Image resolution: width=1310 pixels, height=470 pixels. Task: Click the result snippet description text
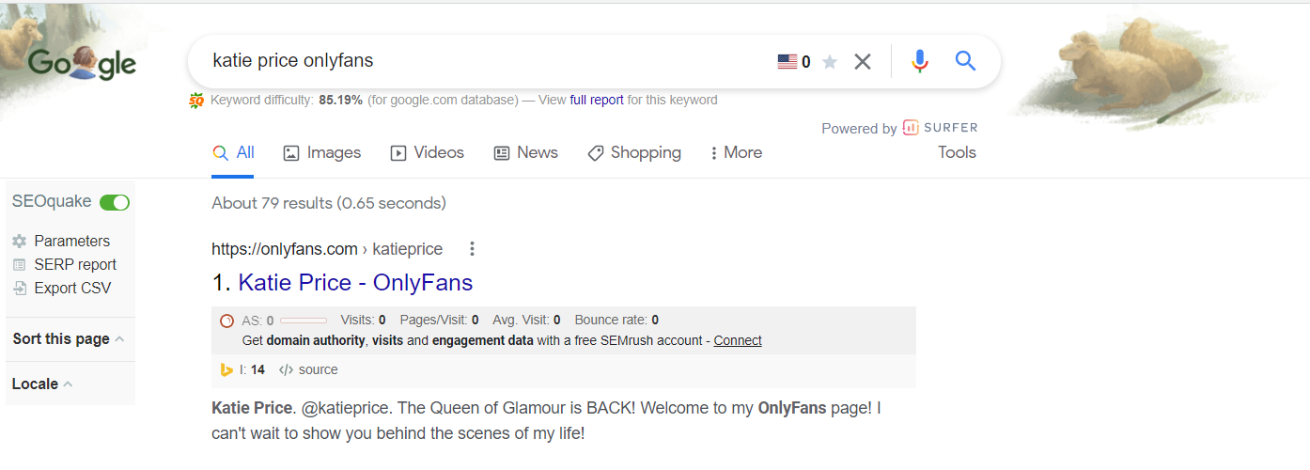(x=546, y=421)
